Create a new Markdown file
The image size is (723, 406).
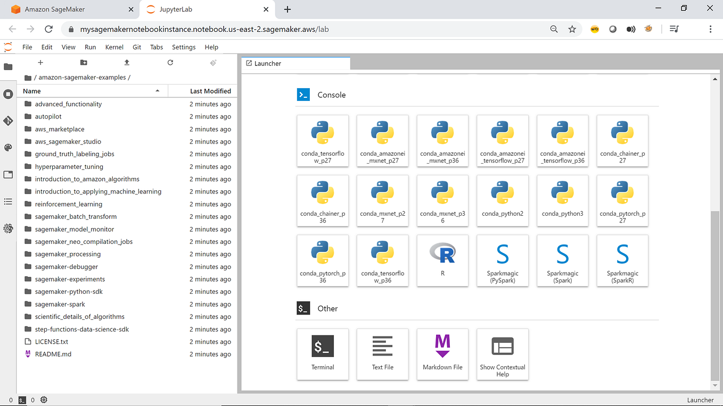click(x=442, y=354)
